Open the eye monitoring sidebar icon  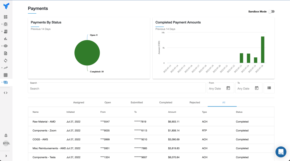point(6,46)
